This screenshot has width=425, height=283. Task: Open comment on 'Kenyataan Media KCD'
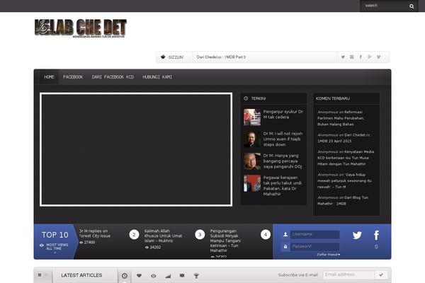click(x=346, y=158)
